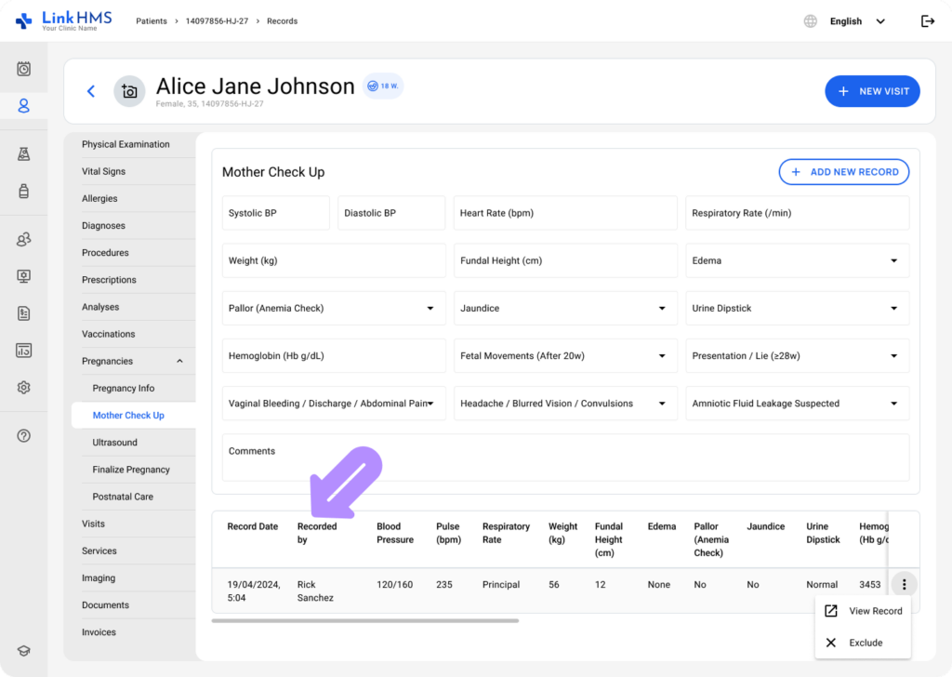The image size is (952, 677).
Task: Go back using the left chevron arrow
Action: pyautogui.click(x=91, y=91)
